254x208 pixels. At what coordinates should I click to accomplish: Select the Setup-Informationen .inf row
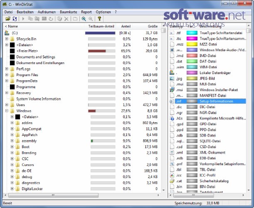coord(208,102)
